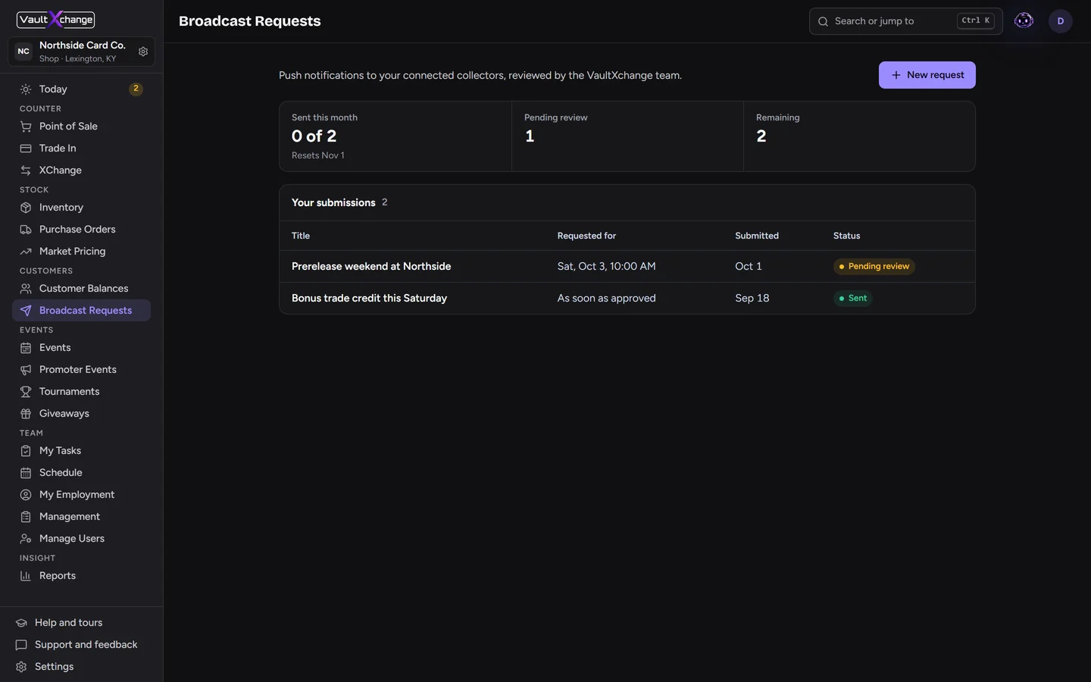Select the Broadcast Requests menu item
Viewport: 1091px width, 682px height.
pyautogui.click(x=81, y=311)
